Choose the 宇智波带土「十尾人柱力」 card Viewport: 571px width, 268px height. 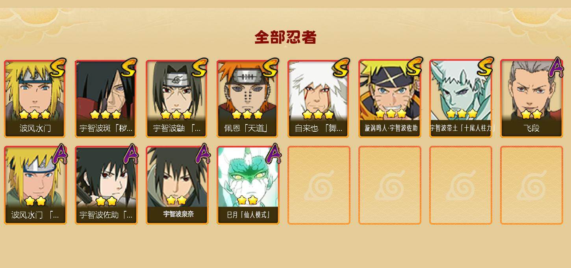tap(461, 99)
